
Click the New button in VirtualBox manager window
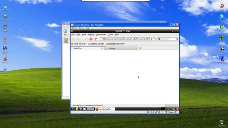(x=65, y=32)
